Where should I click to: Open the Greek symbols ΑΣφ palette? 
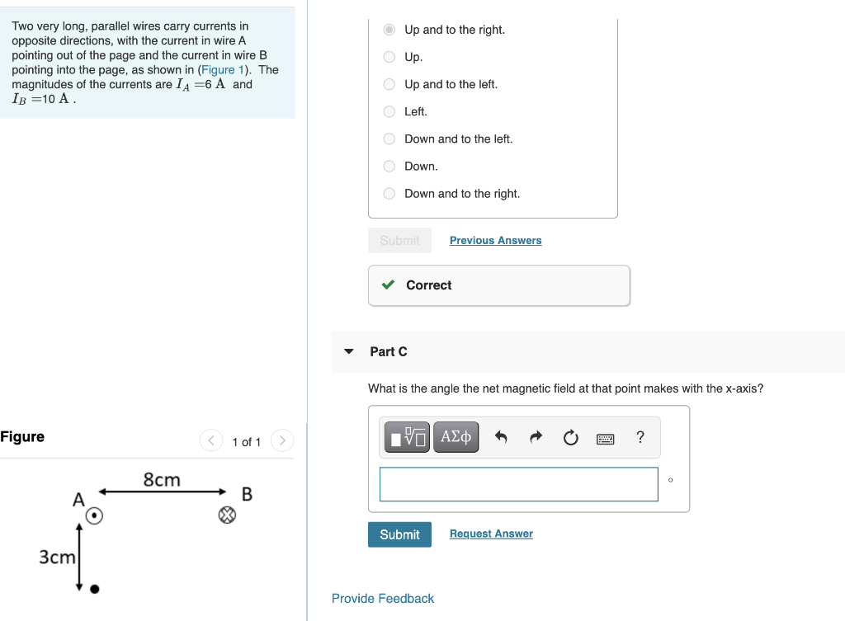[456, 437]
